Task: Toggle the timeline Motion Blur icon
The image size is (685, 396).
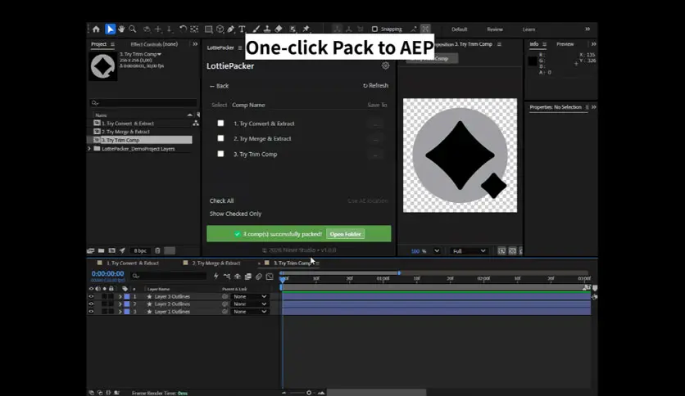Action: coord(259,276)
